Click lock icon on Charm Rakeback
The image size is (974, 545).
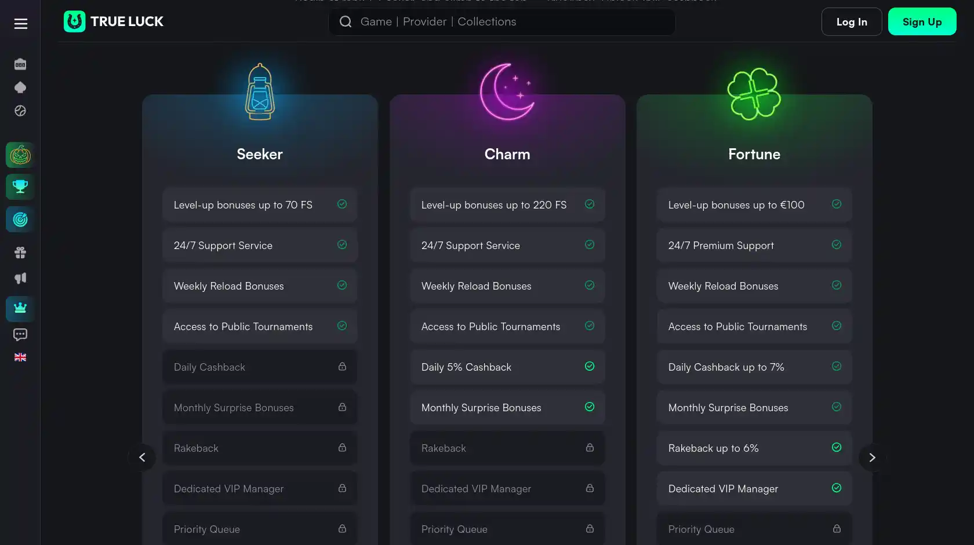590,448
